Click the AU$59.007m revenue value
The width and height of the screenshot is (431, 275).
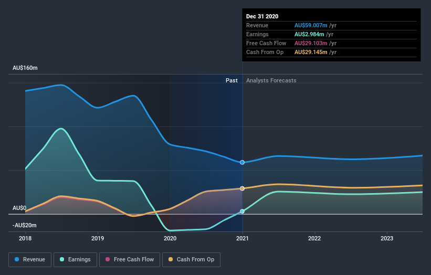pyautogui.click(x=311, y=25)
